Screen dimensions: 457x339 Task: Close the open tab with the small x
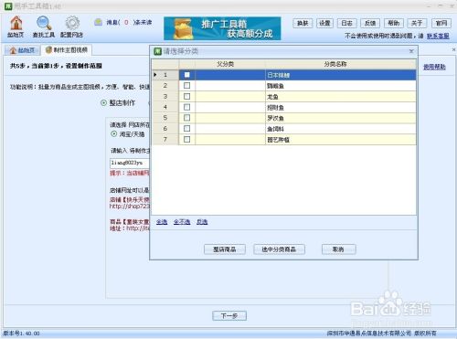point(453,49)
